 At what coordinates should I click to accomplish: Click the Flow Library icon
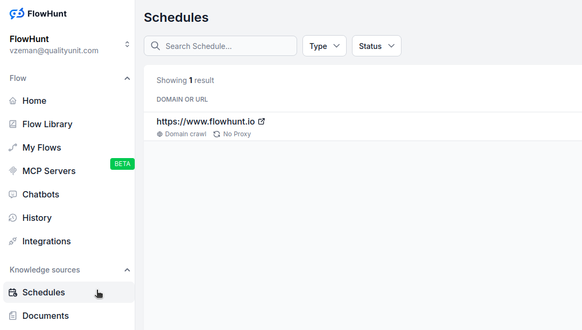click(13, 124)
